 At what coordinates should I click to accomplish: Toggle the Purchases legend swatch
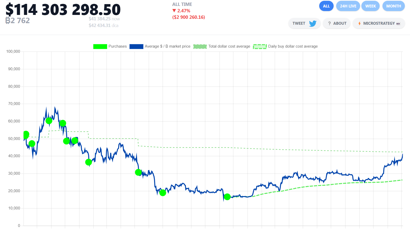click(100, 46)
